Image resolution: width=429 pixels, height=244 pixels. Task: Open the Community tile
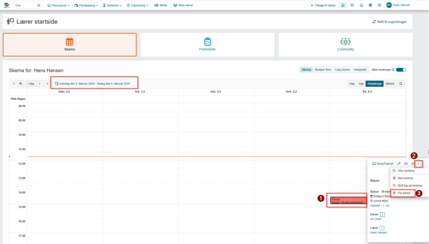point(345,45)
